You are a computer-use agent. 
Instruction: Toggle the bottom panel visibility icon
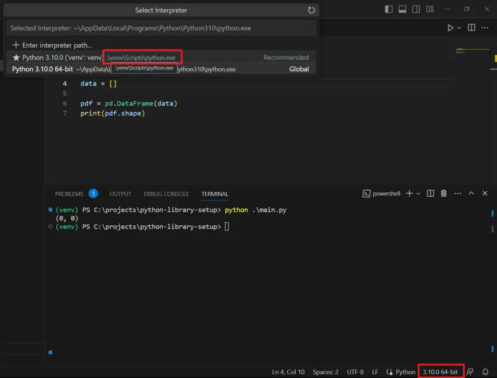(x=403, y=9)
